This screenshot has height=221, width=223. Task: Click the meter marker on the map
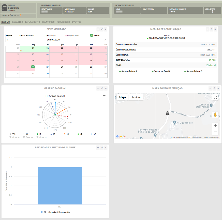[x=167, y=113]
